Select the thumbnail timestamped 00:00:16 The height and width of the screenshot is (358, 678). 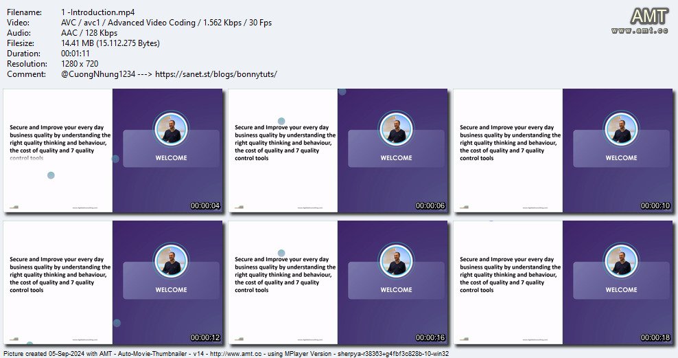pos(338,282)
